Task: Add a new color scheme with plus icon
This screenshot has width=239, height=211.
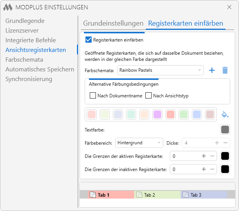Action: [212, 70]
